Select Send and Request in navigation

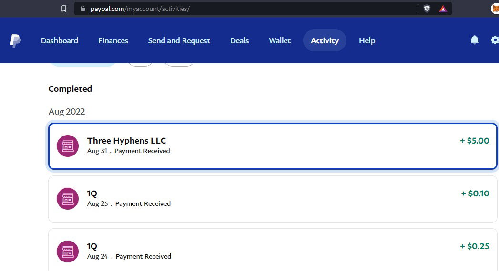179,40
